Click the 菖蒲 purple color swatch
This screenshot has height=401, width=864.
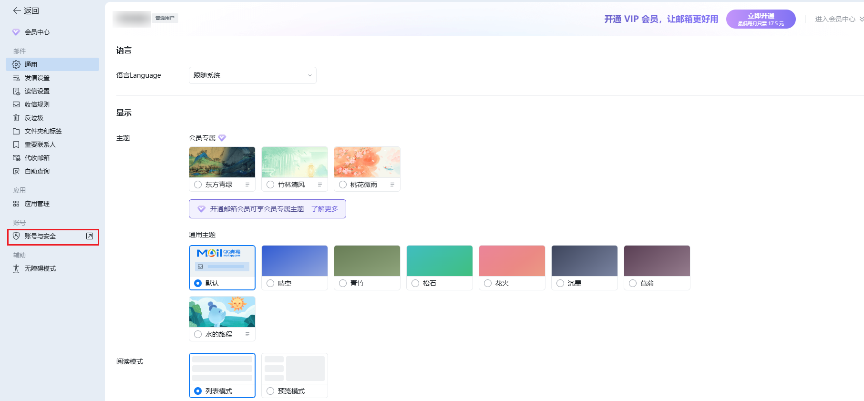657,261
